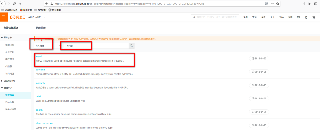Click the Percona Server fork description text
320x130 pixels.
pyautogui.click(x=84, y=74)
